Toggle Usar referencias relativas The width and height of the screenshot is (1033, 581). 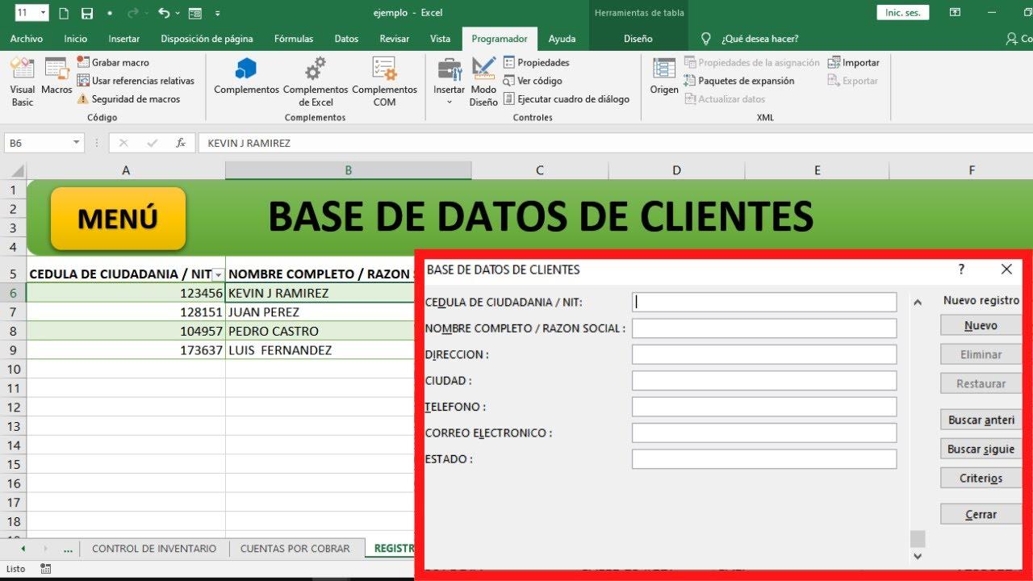click(x=136, y=80)
